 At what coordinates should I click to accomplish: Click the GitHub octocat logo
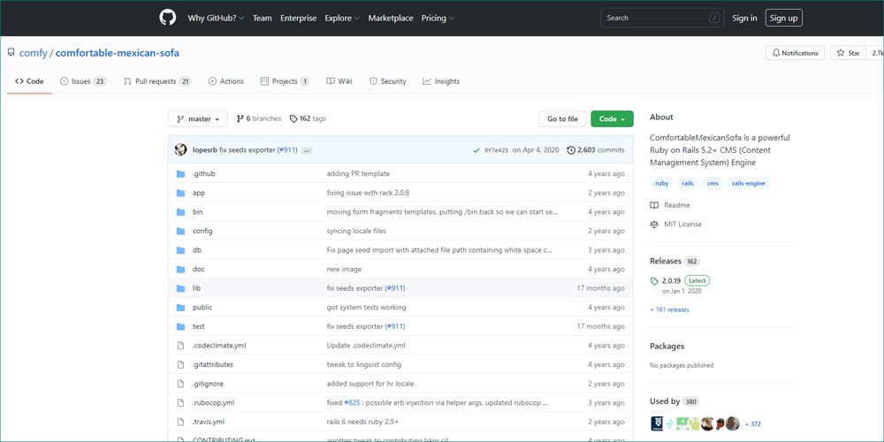click(x=167, y=18)
